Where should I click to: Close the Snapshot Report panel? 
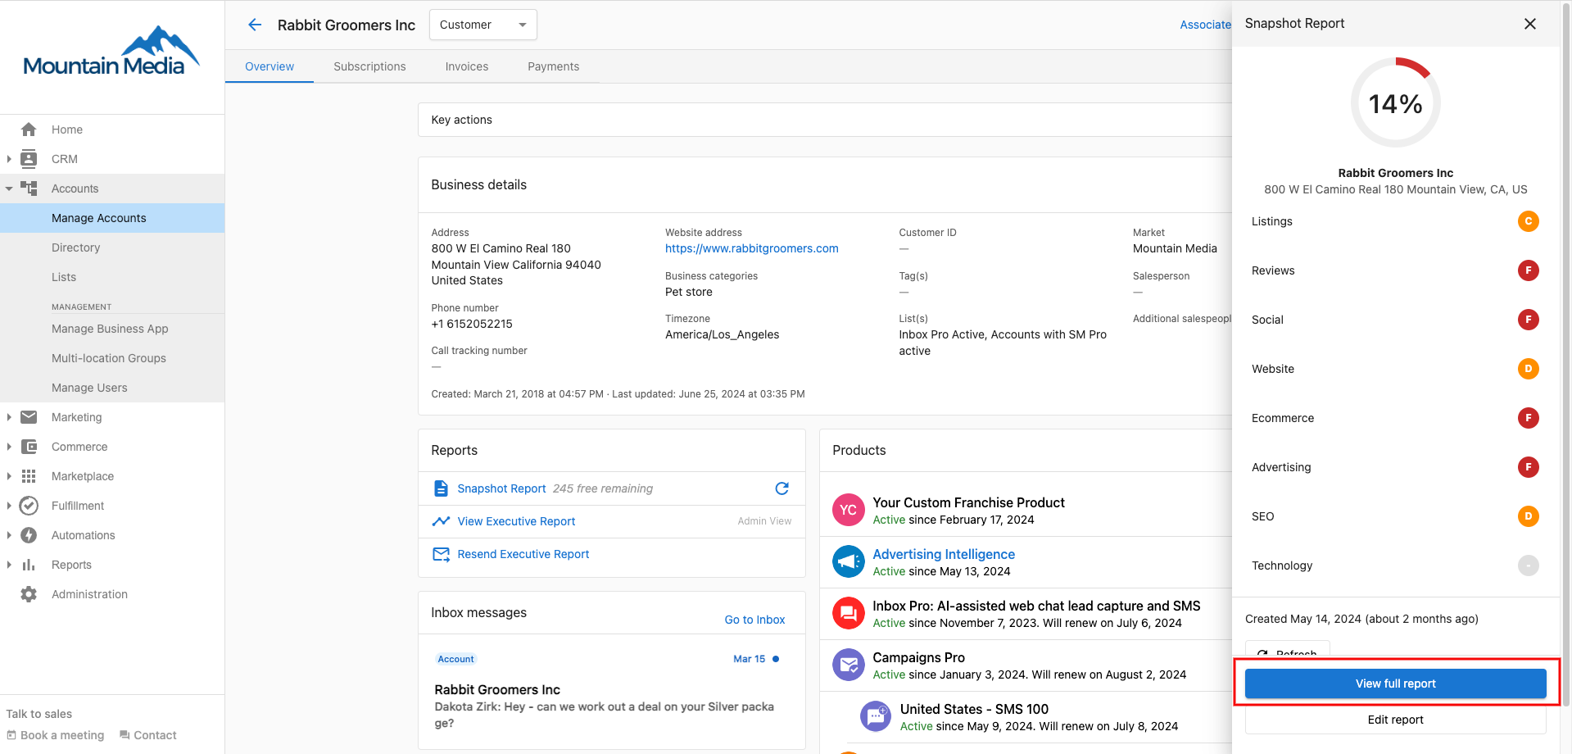click(x=1529, y=24)
